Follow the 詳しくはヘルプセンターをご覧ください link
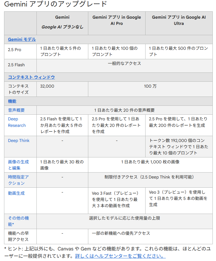Screen dimensions: 216x261 120,256
